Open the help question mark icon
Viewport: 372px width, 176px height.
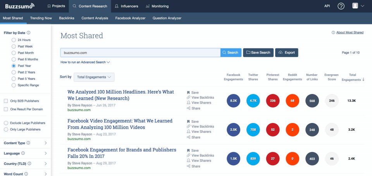(341, 6)
